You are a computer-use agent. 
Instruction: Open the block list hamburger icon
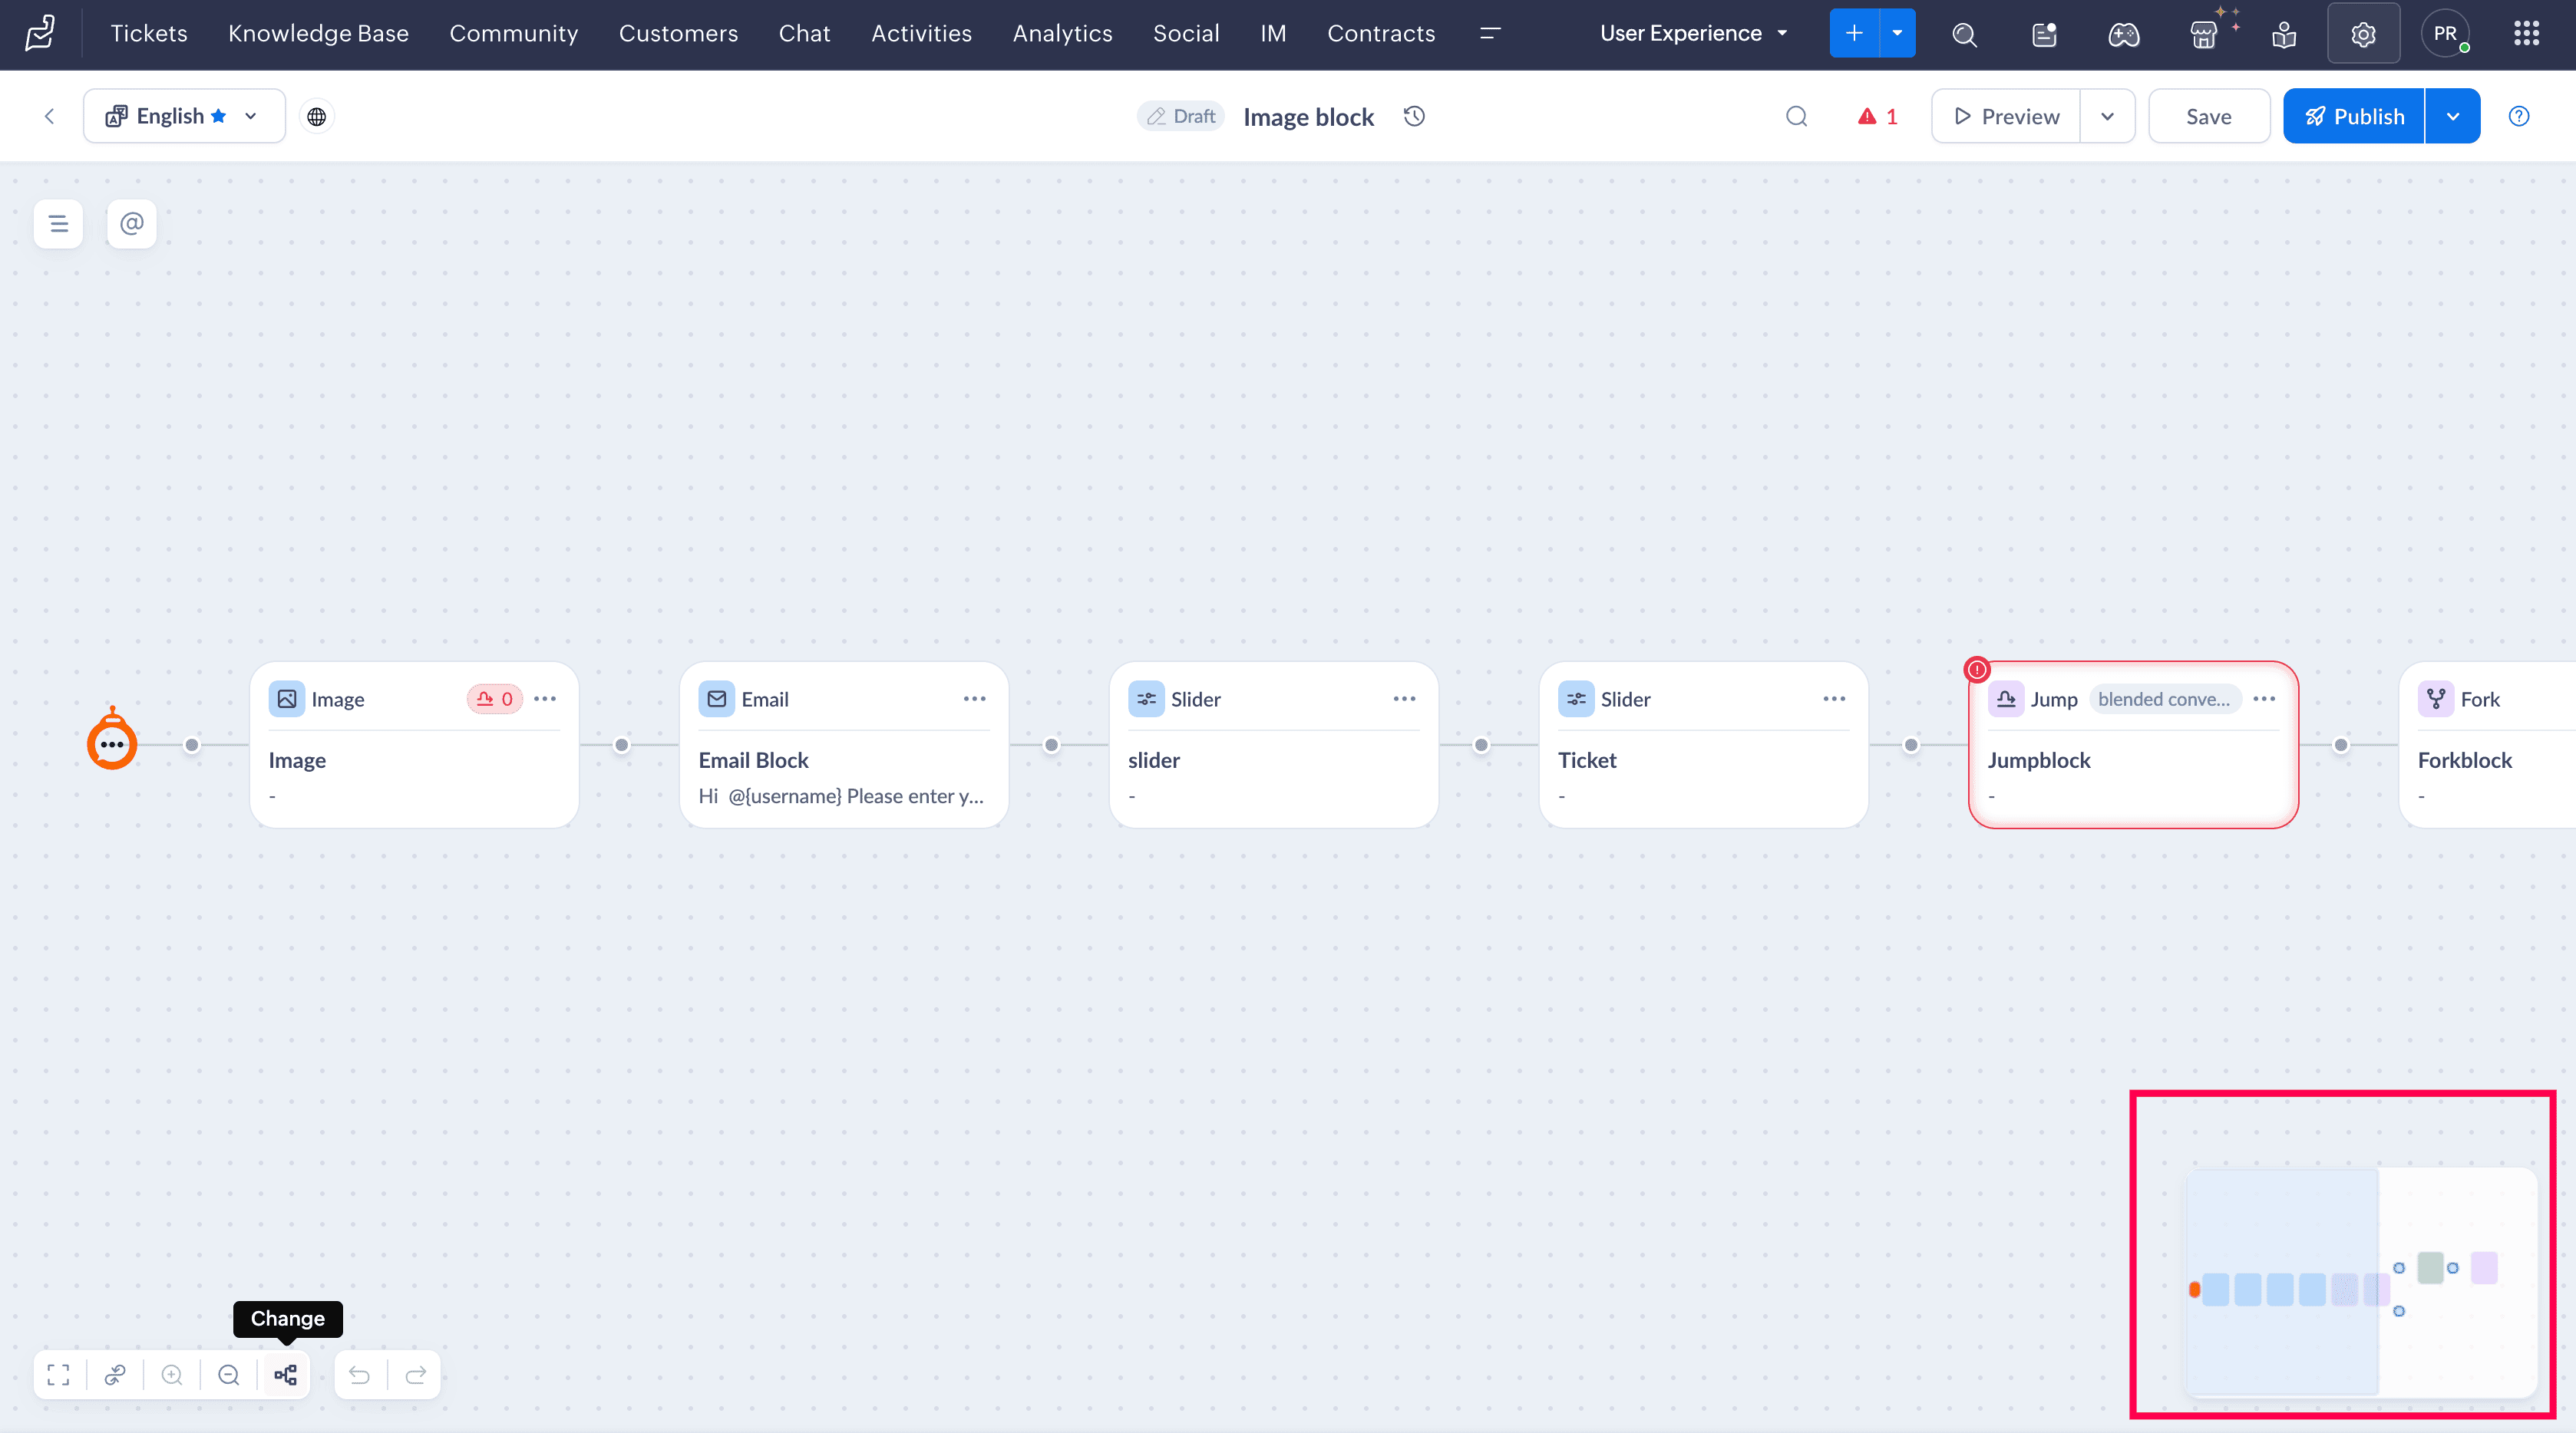coord(58,222)
